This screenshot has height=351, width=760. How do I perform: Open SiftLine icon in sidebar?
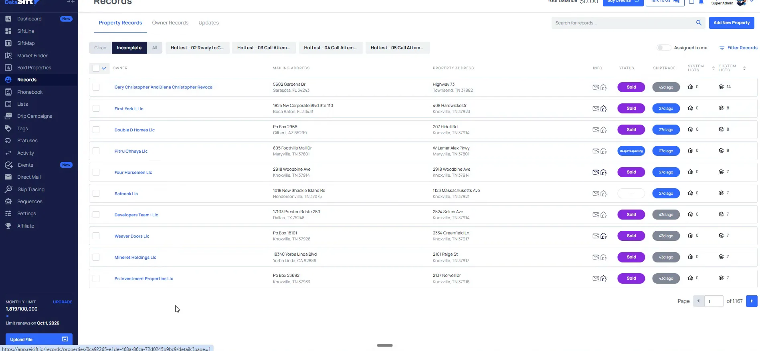click(x=8, y=31)
